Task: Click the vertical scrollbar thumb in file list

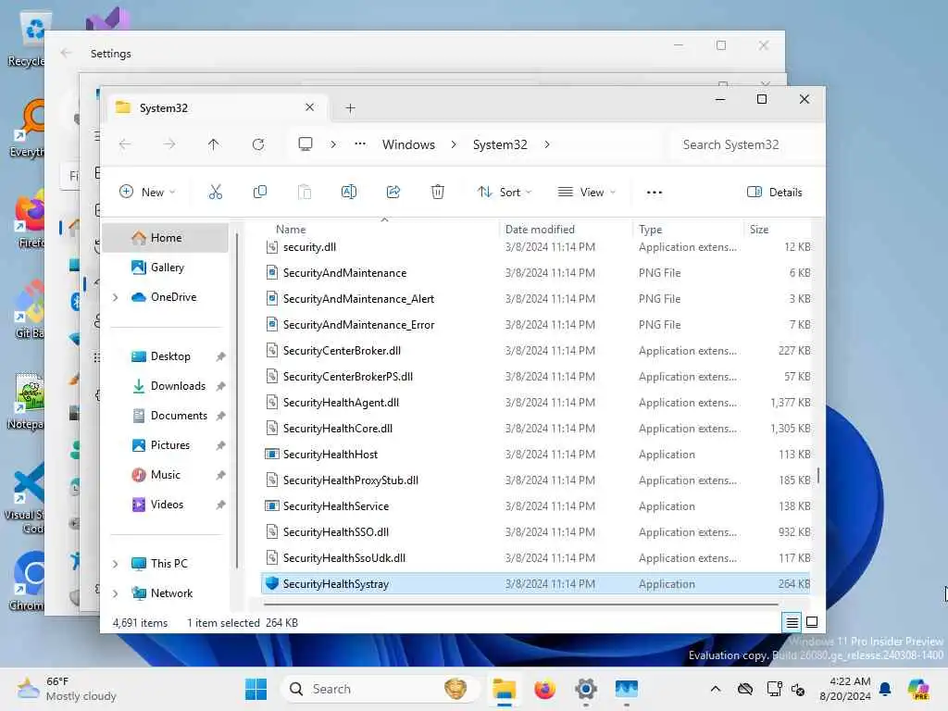Action: [x=818, y=475]
